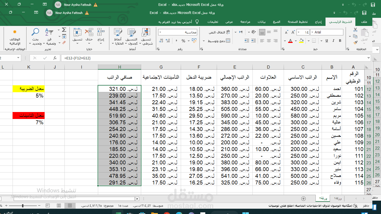Toggle Bold formatting
This screenshot has width=381, height=214.
click(340, 41)
